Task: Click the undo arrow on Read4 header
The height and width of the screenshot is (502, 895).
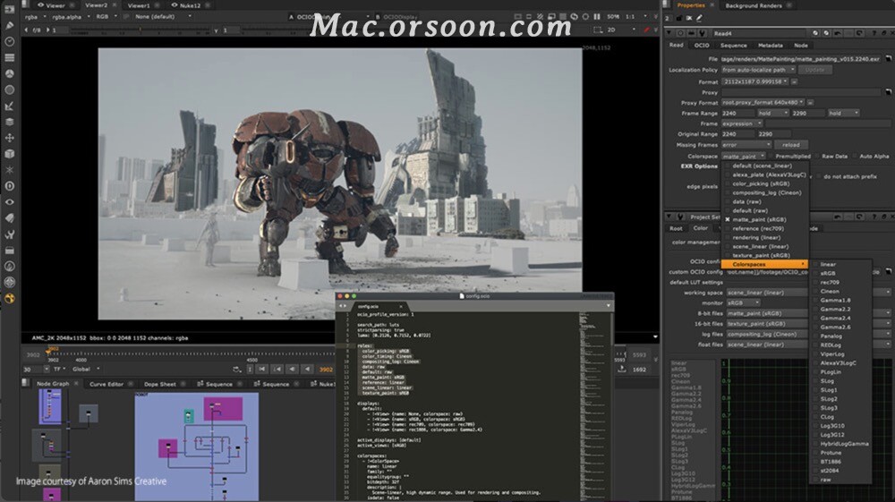Action: (x=838, y=34)
